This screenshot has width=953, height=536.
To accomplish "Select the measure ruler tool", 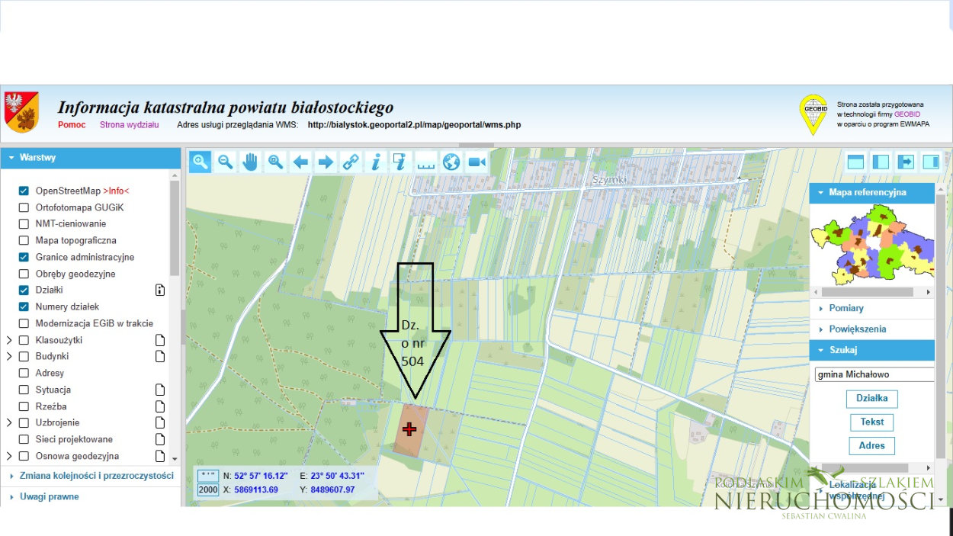I will [426, 161].
